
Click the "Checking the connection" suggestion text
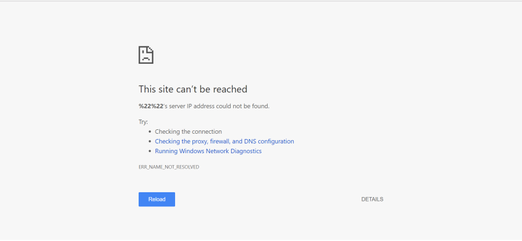pyautogui.click(x=188, y=132)
